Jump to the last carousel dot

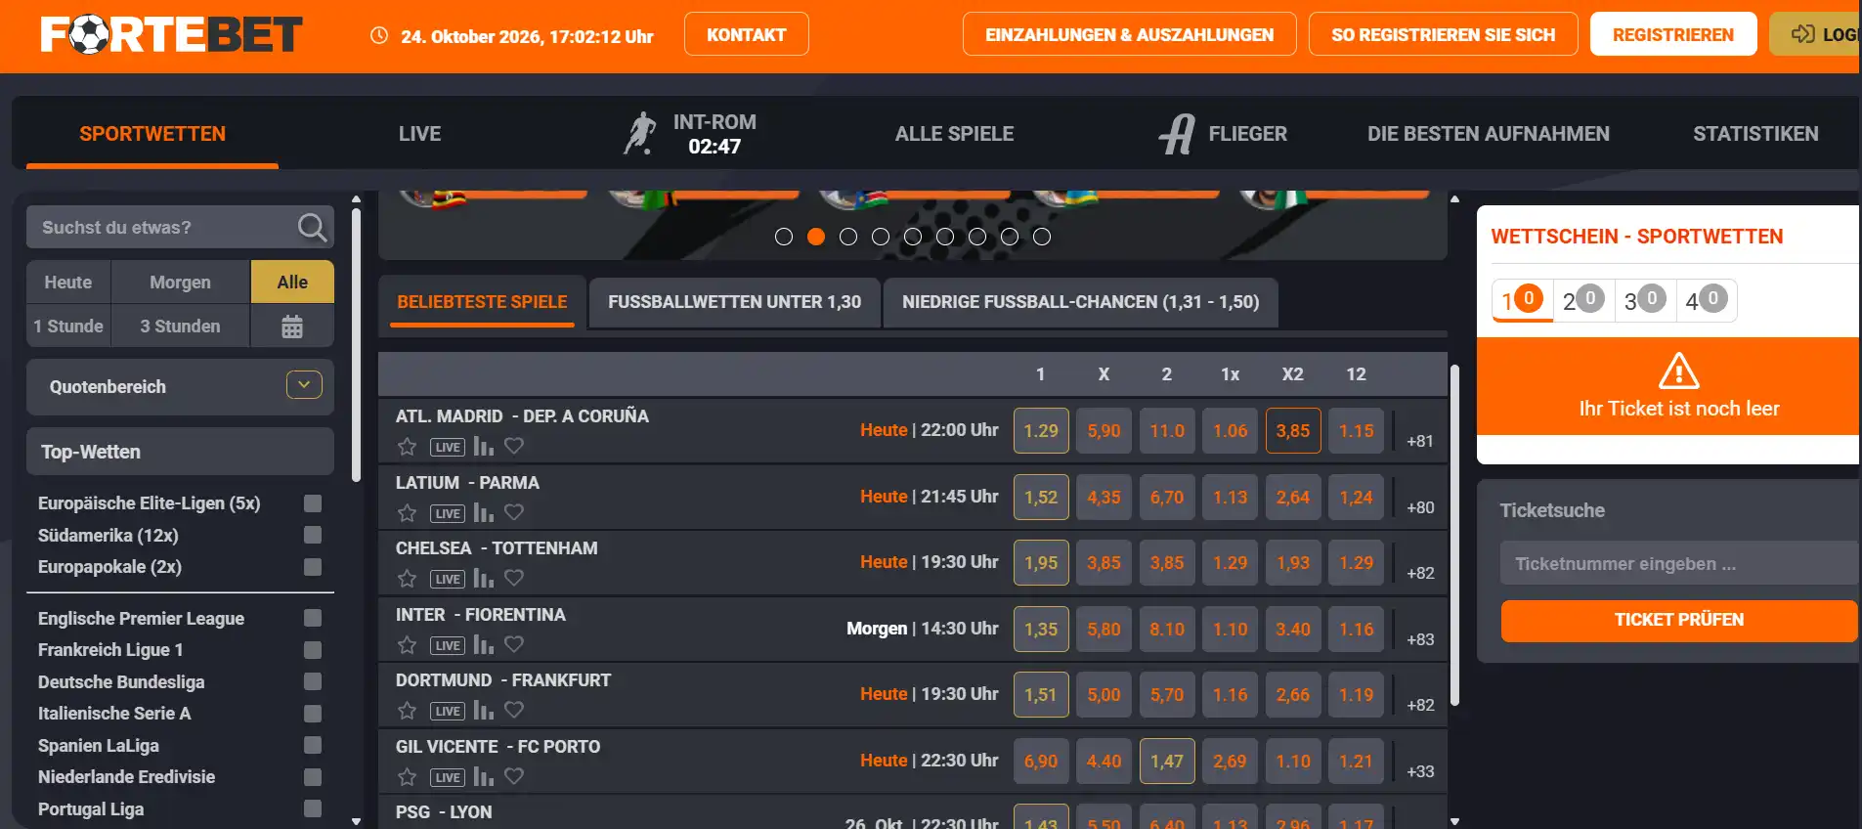(x=1042, y=237)
